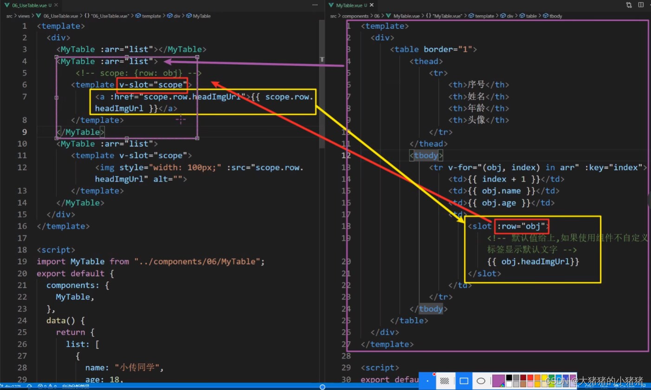Click '{{ obj.headImgUrl}}' in right editor
The height and width of the screenshot is (390, 651).
(x=534, y=261)
